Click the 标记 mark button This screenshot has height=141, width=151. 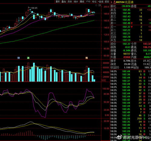coord(94,2)
